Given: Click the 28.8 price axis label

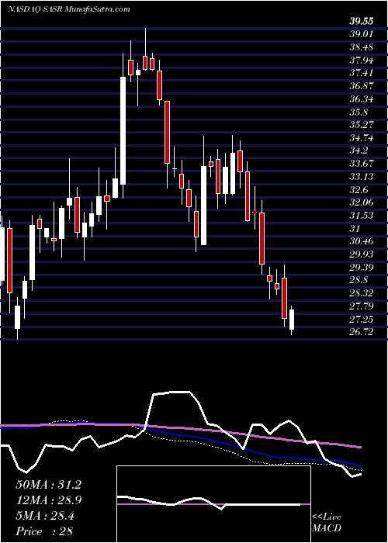Looking at the screenshot, I should pos(359,280).
